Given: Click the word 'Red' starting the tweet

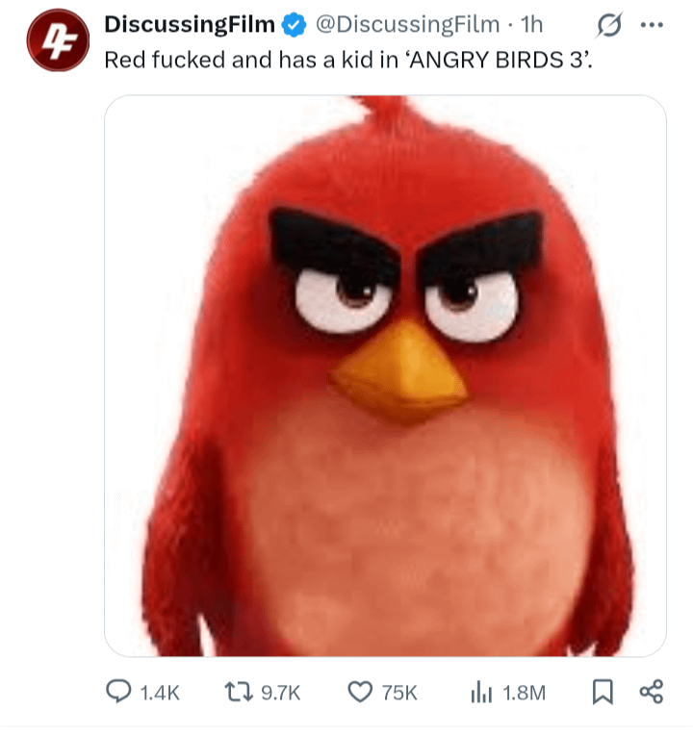Looking at the screenshot, I should 122,59.
